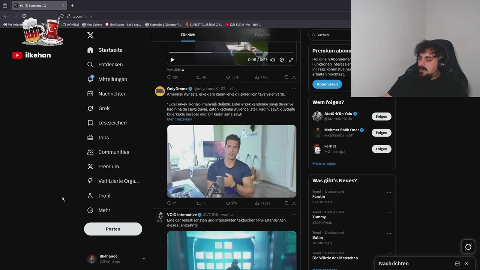Click Mehr anzeigen in OnlyDrama post
Screen dimensions: 480x270
[179, 119]
